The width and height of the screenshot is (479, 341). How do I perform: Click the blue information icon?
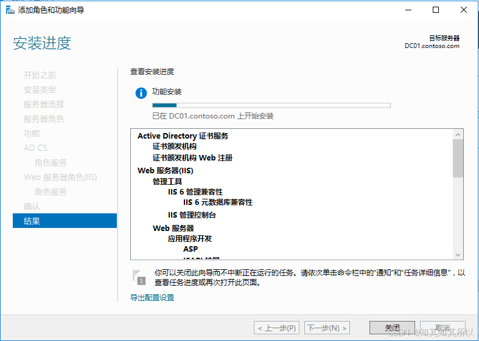(141, 93)
